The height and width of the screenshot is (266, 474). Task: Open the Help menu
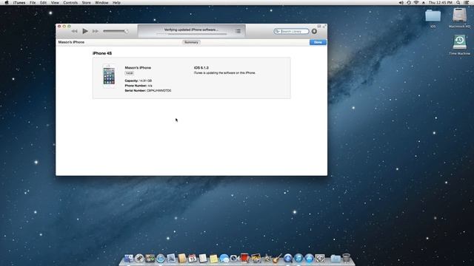coord(116,3)
